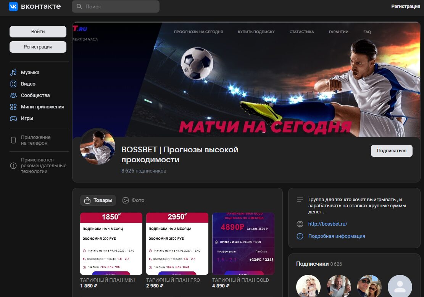Click the Фото picture icon

126,200
